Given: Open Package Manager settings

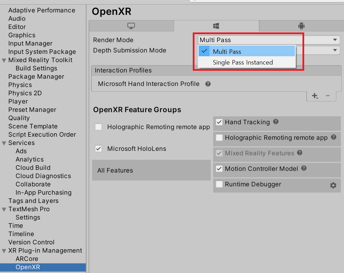Looking at the screenshot, I should (x=36, y=77).
